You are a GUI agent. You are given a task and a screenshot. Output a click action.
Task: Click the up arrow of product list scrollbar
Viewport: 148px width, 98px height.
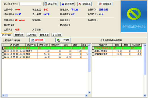tap(145, 45)
